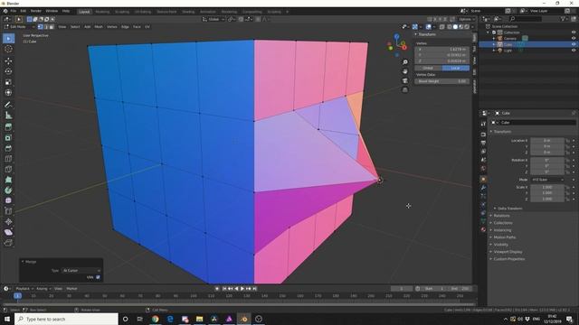The height and width of the screenshot is (325, 579).
Task: Open the Vertex menu in viewport header
Action: (x=112, y=27)
